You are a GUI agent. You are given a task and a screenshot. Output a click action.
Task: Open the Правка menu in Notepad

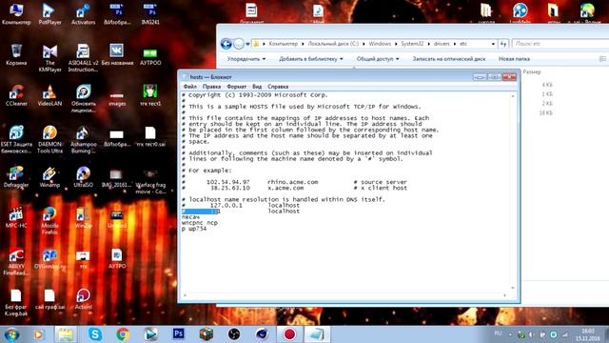[x=211, y=87]
